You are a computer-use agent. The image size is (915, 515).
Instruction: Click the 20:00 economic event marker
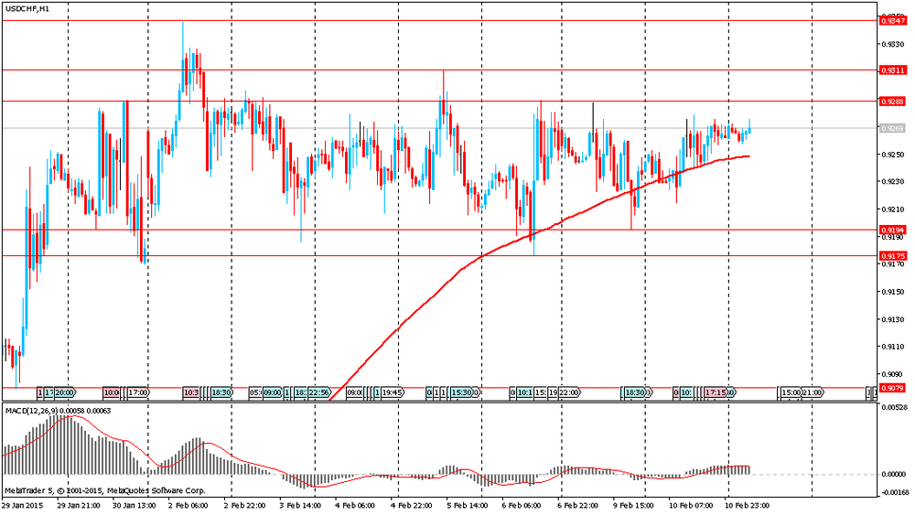[x=65, y=393]
